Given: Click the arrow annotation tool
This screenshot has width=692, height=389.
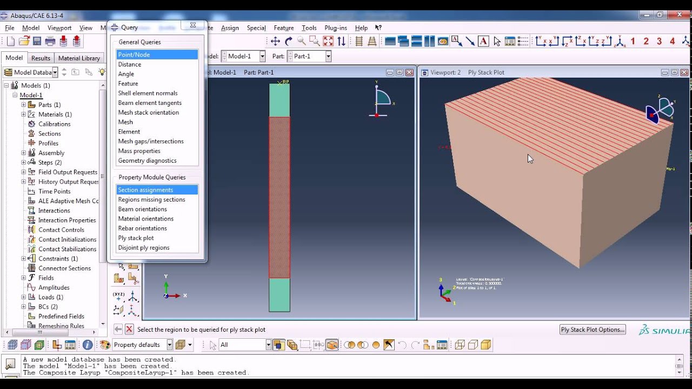Looking at the screenshot, I should (x=470, y=41).
